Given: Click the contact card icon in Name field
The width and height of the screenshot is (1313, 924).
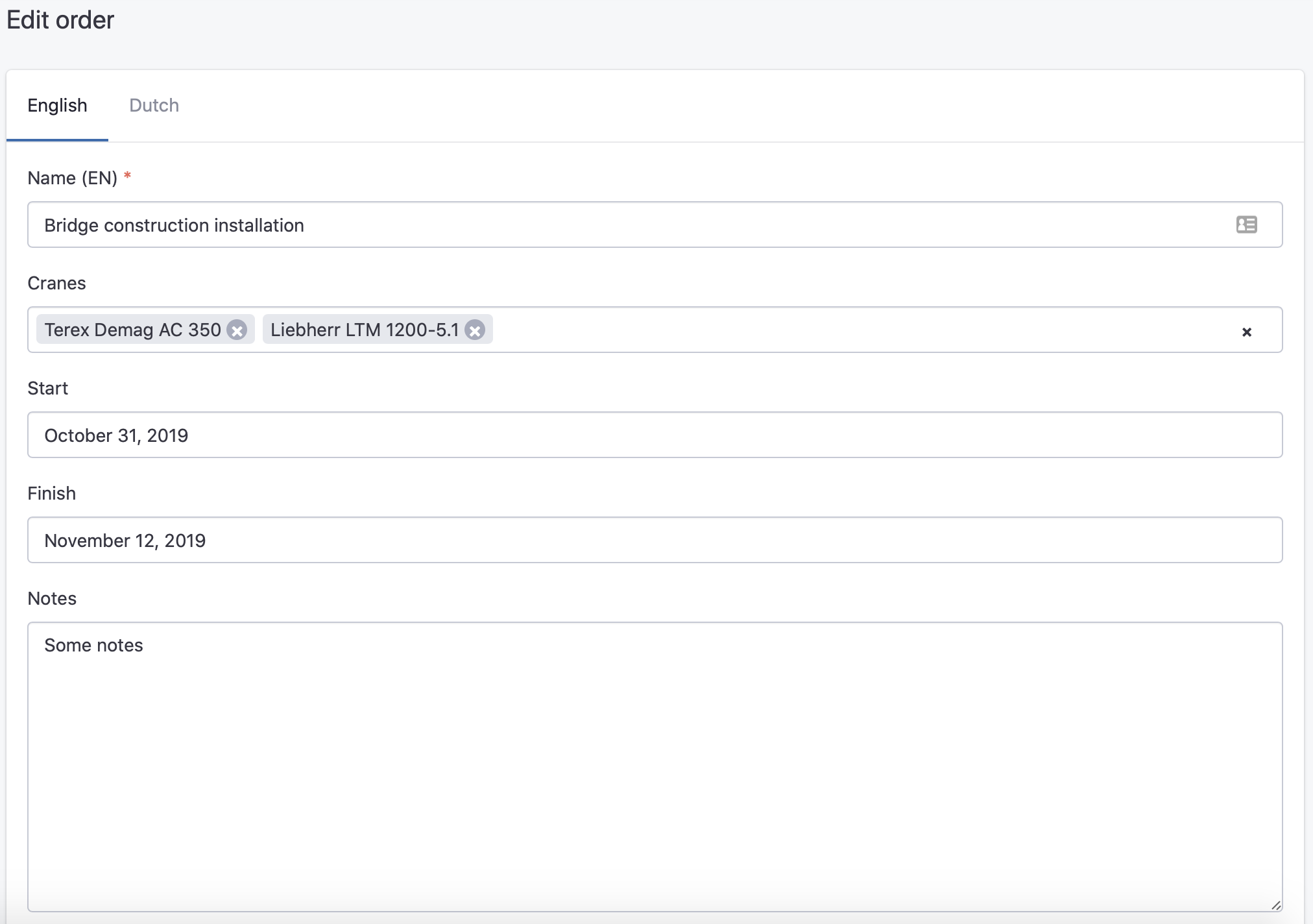Looking at the screenshot, I should (1246, 225).
